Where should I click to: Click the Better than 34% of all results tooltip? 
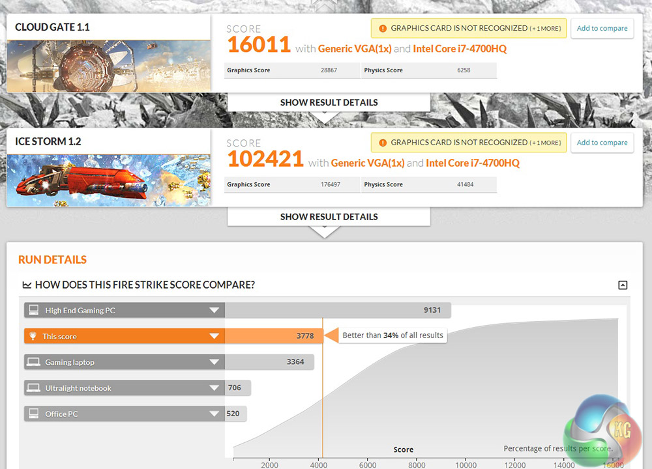click(393, 335)
